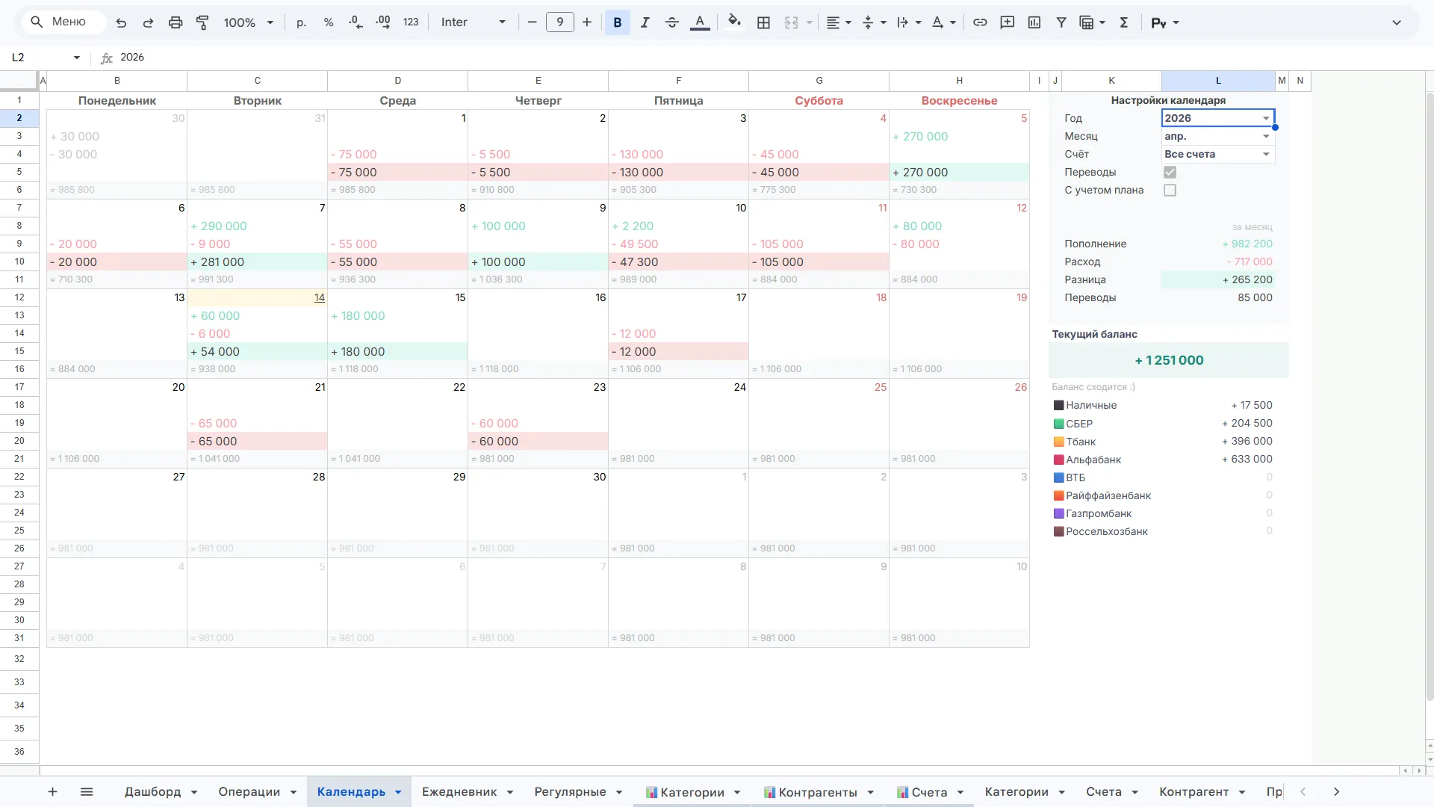Image resolution: width=1434 pixels, height=807 pixels.
Task: Open the text color picker
Action: [x=700, y=22]
